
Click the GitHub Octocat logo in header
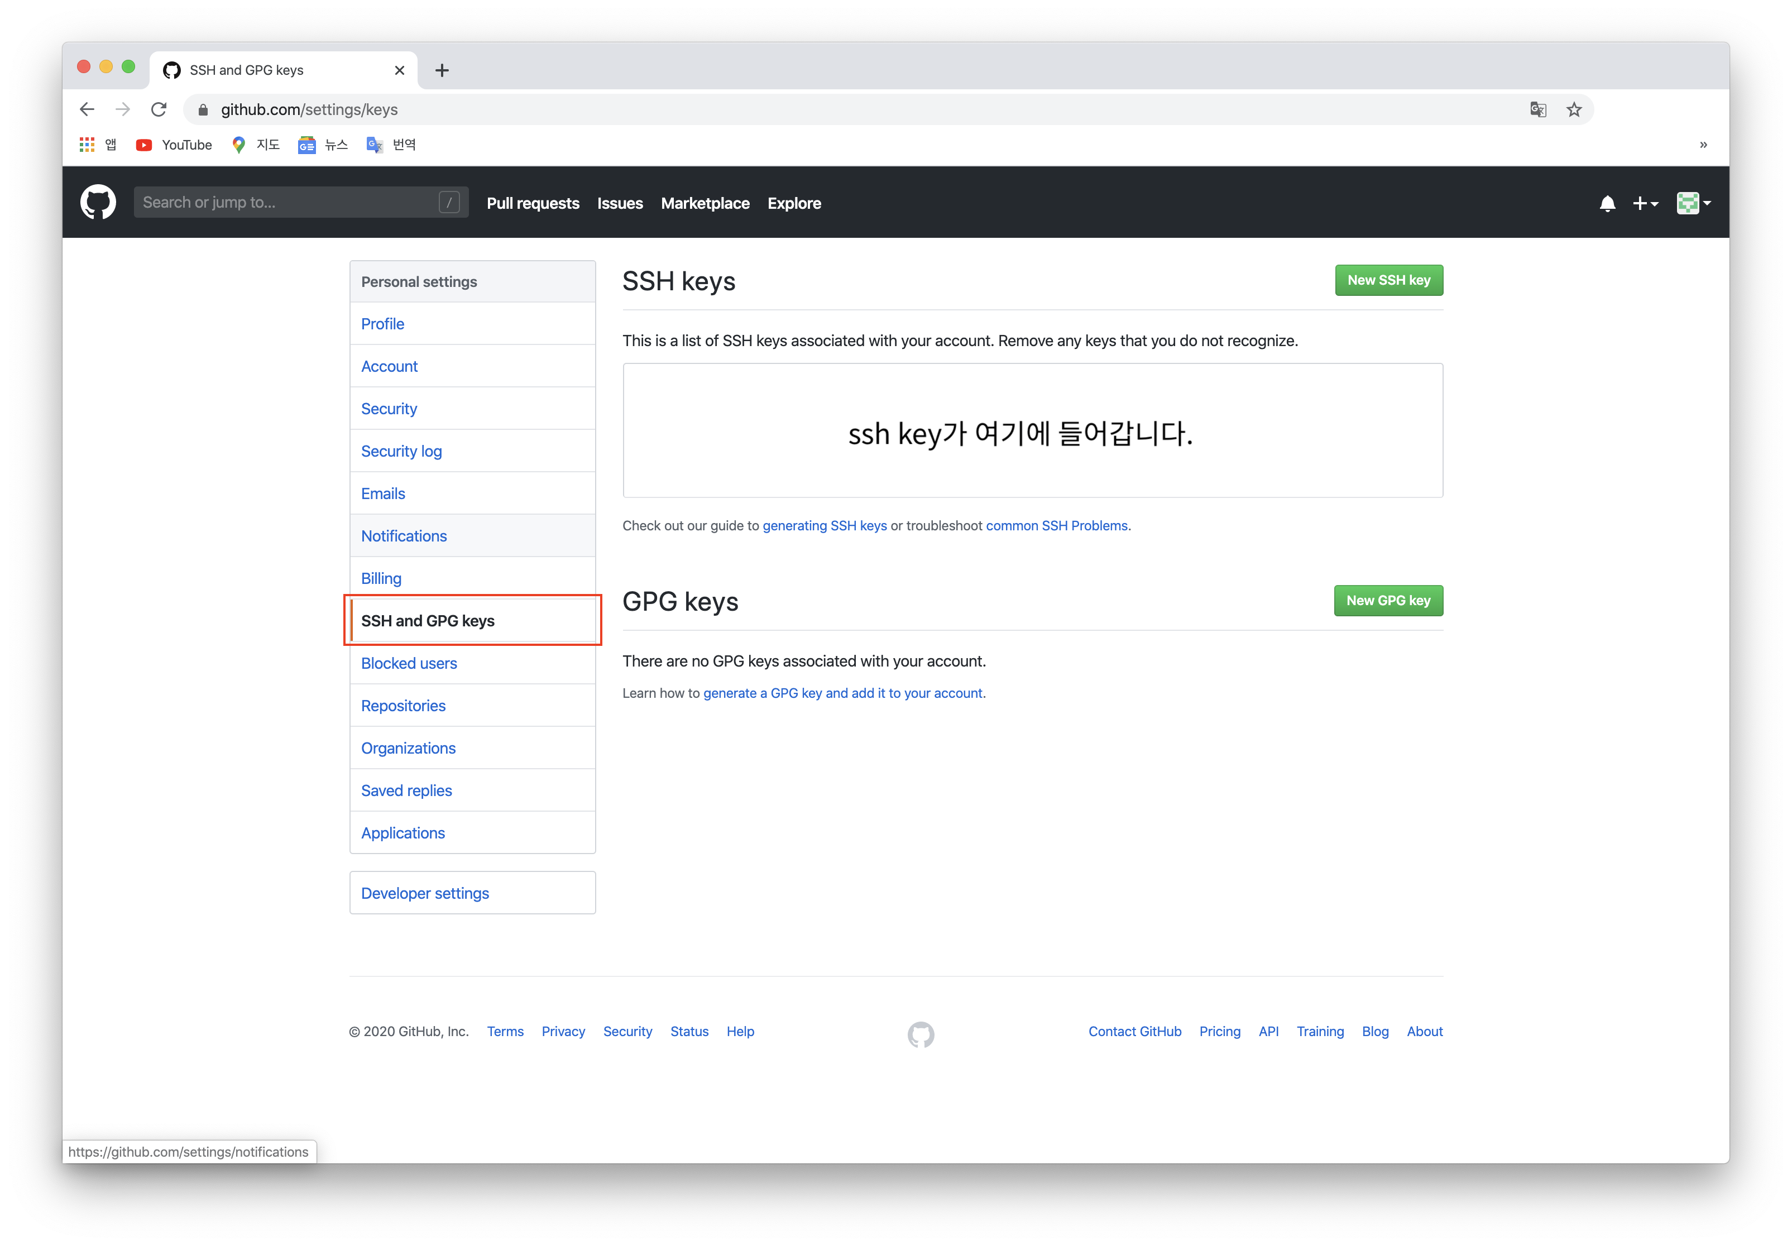pyautogui.click(x=98, y=202)
